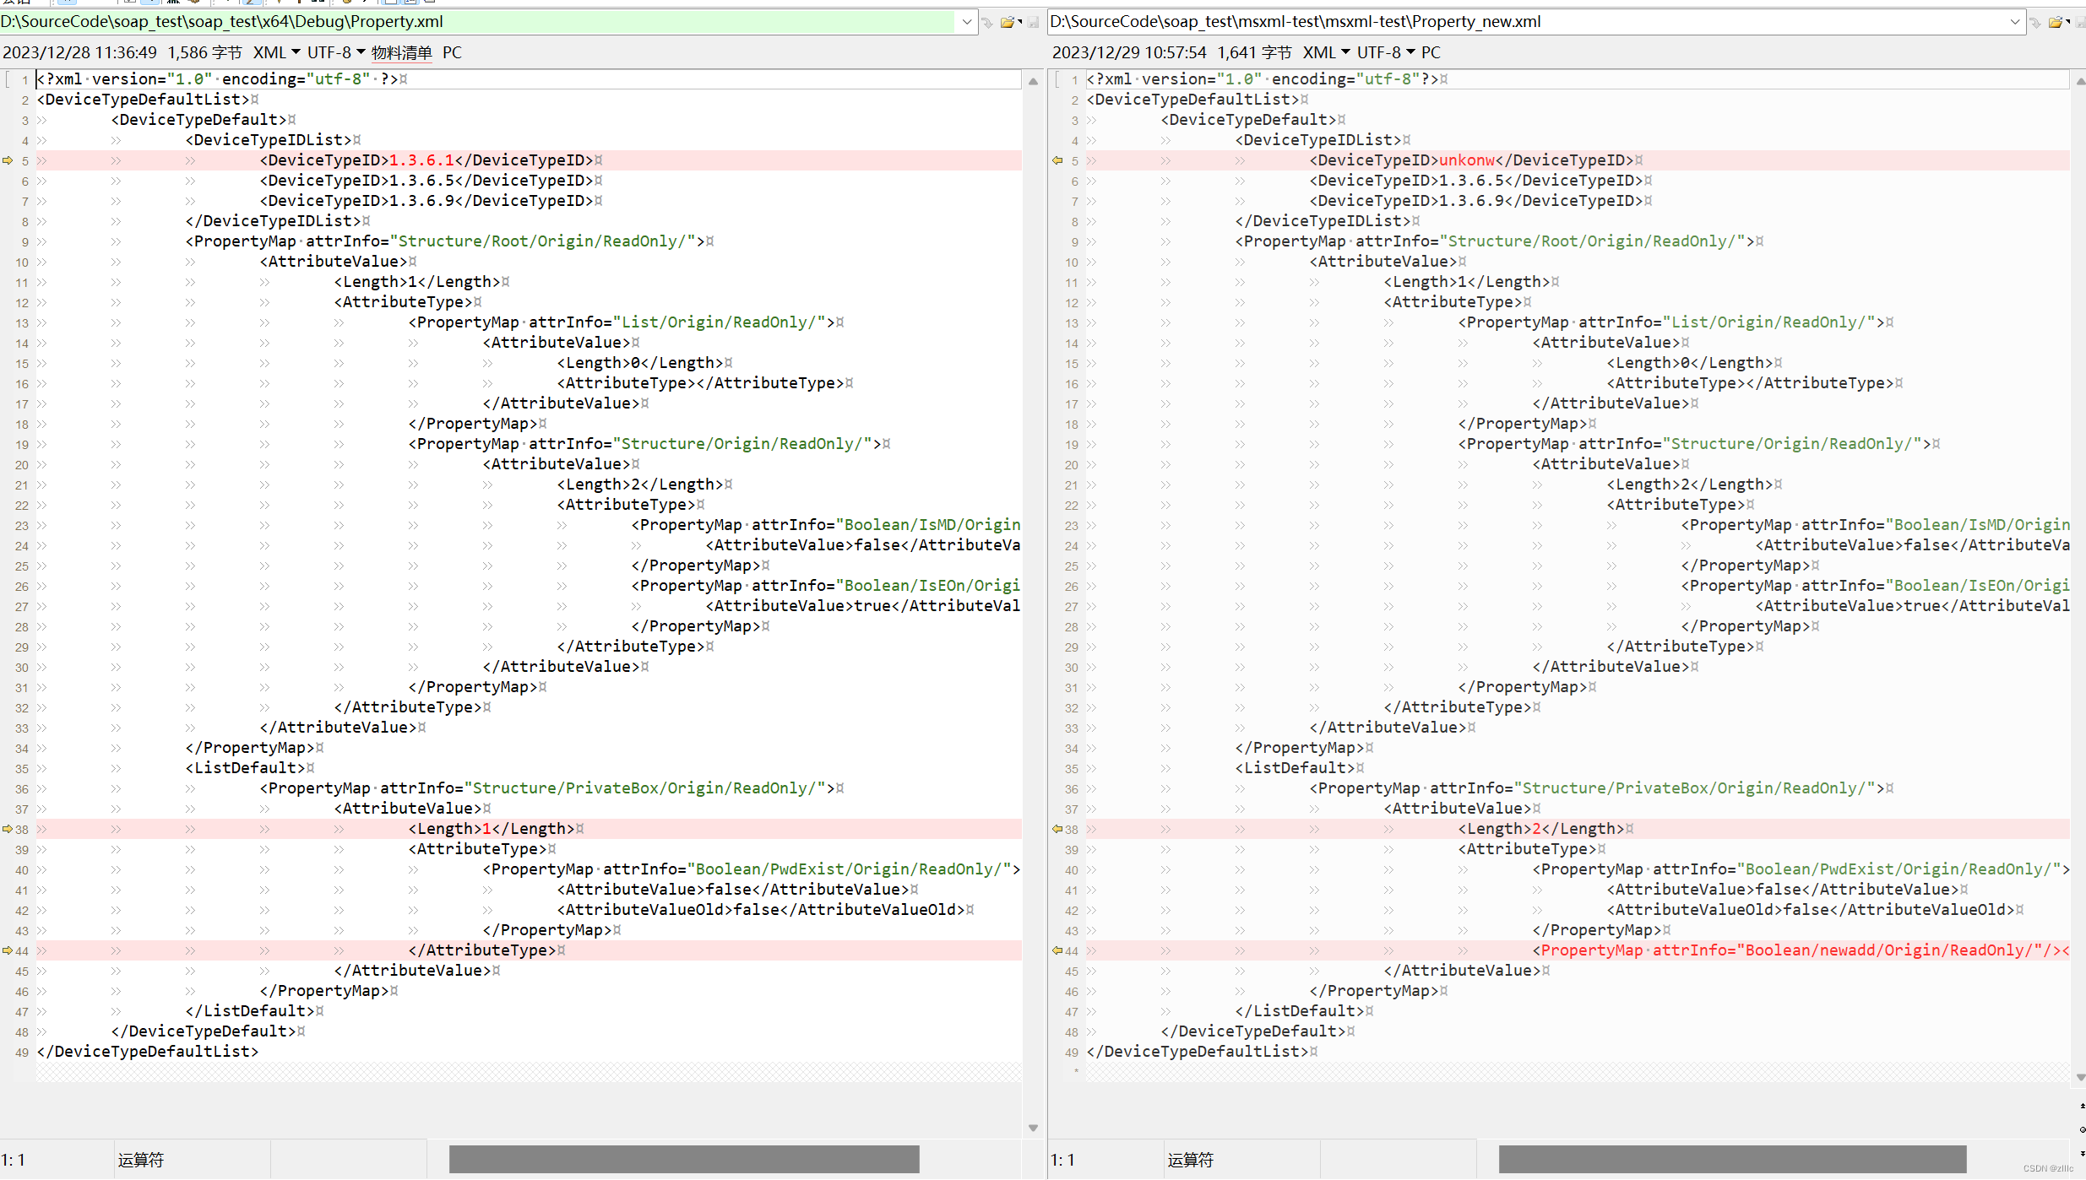This screenshot has width=2086, height=1180.
Task: Click the diff arrow at line 5 in the right margin
Action: pos(1057,160)
